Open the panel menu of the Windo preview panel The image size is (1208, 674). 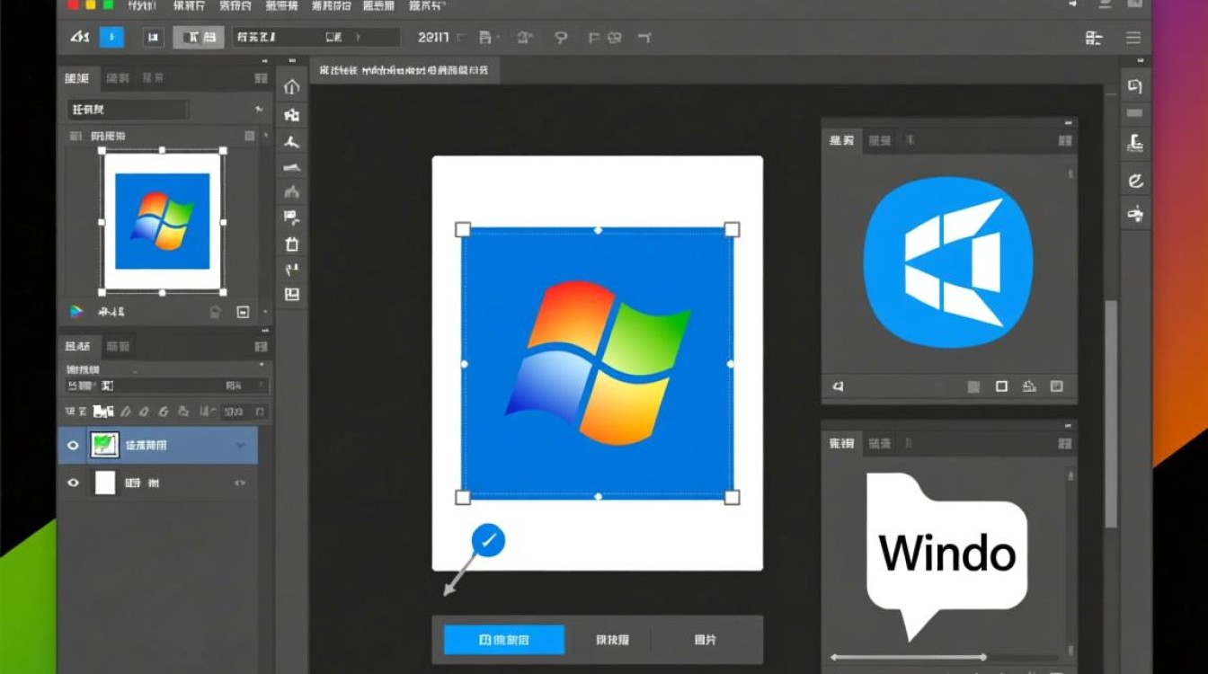click(x=1065, y=443)
